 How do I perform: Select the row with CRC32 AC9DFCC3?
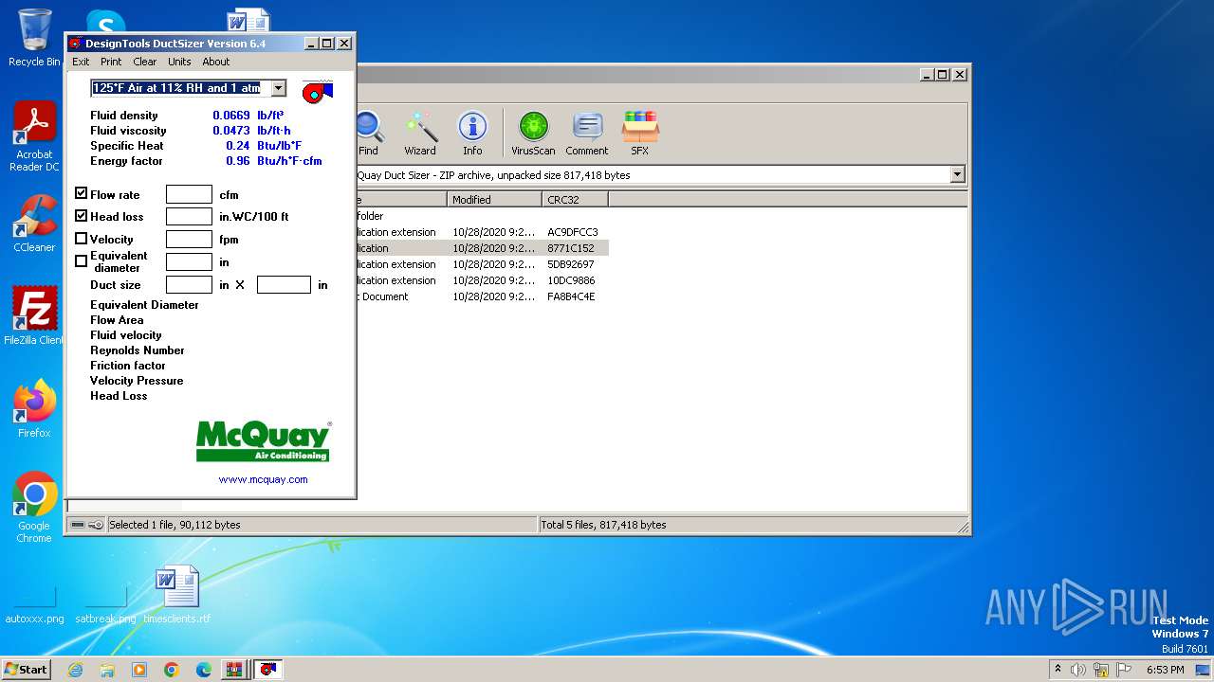click(483, 232)
